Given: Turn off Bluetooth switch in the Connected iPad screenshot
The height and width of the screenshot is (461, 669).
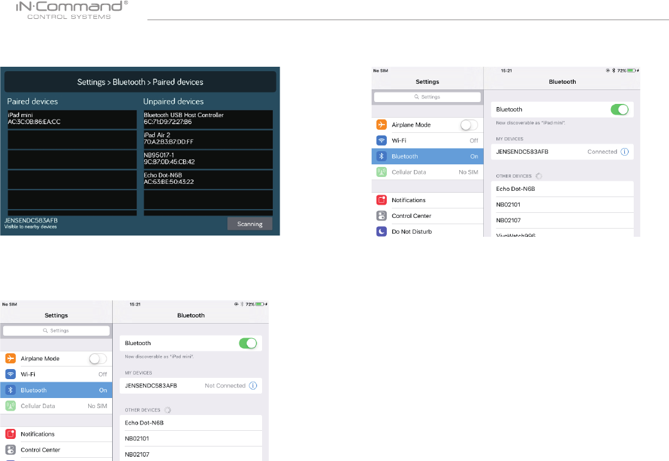Looking at the screenshot, I should click(x=619, y=110).
